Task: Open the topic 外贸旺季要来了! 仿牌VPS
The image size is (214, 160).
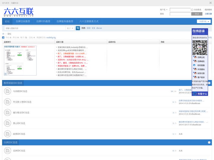Action: click(x=72, y=66)
